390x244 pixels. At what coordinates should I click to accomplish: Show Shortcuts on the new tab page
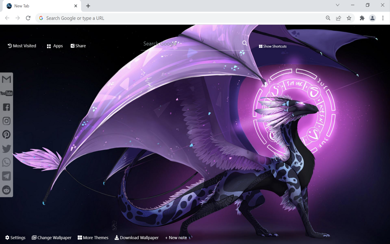coord(273,46)
